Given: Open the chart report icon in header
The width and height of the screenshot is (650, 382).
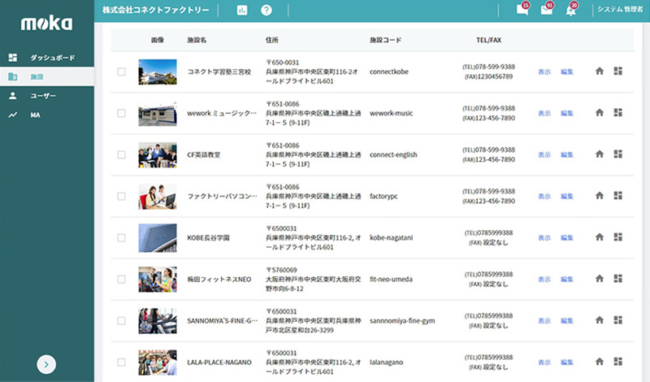Looking at the screenshot, I should (242, 10).
